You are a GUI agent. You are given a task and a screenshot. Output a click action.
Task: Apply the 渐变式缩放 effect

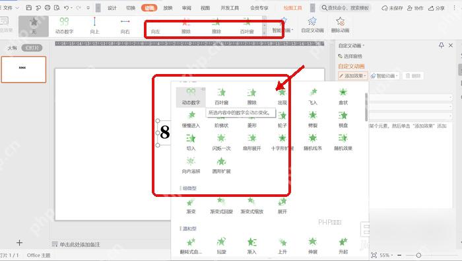(x=251, y=206)
